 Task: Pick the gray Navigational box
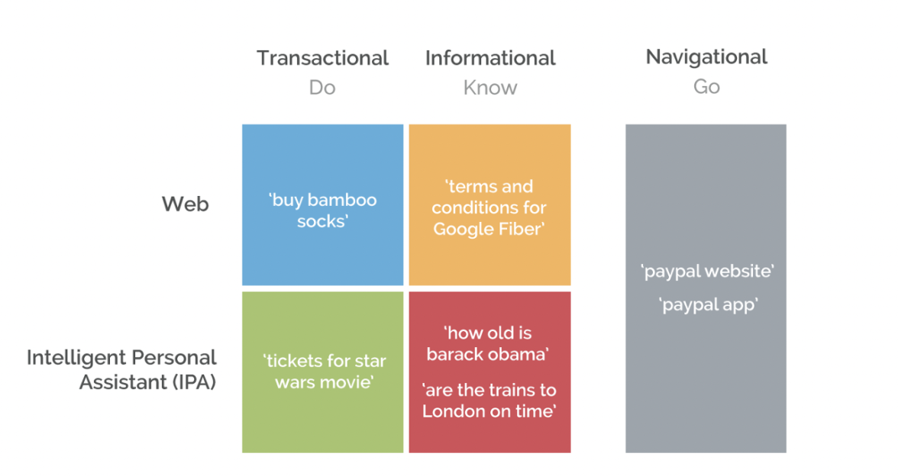(x=706, y=381)
